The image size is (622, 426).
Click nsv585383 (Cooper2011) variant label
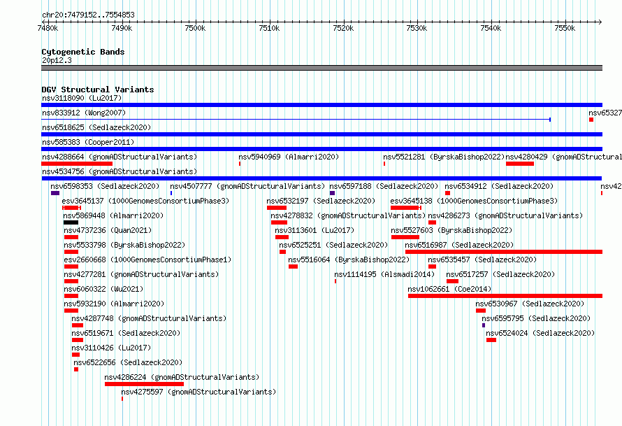point(88,142)
